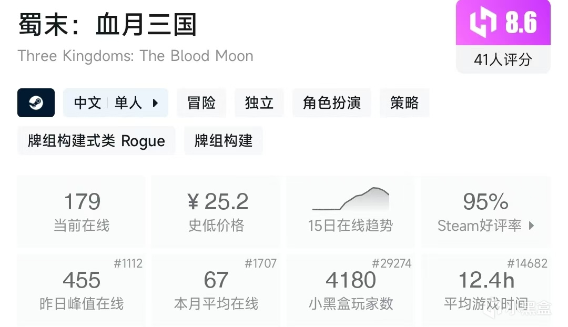Tap the 牌组构建 tag

tap(224, 141)
